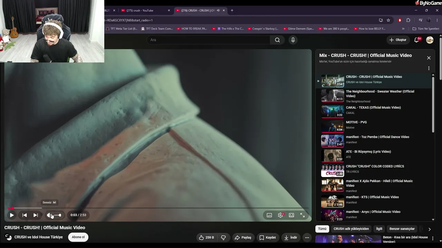This screenshot has height=248, width=442.
Task: Start voice search with the microphone
Action: [x=293, y=40]
